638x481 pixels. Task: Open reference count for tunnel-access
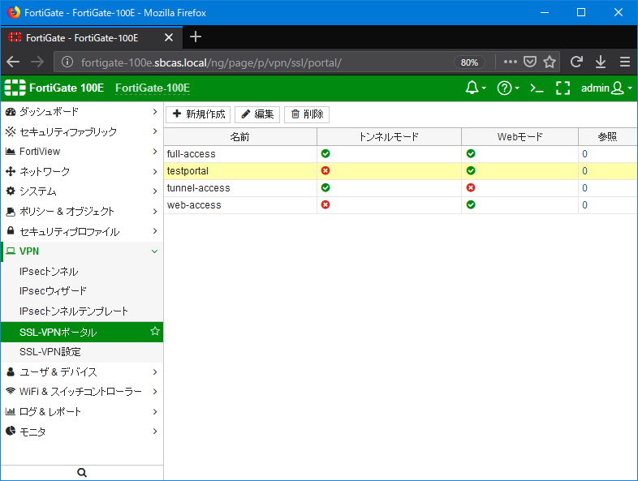point(584,188)
